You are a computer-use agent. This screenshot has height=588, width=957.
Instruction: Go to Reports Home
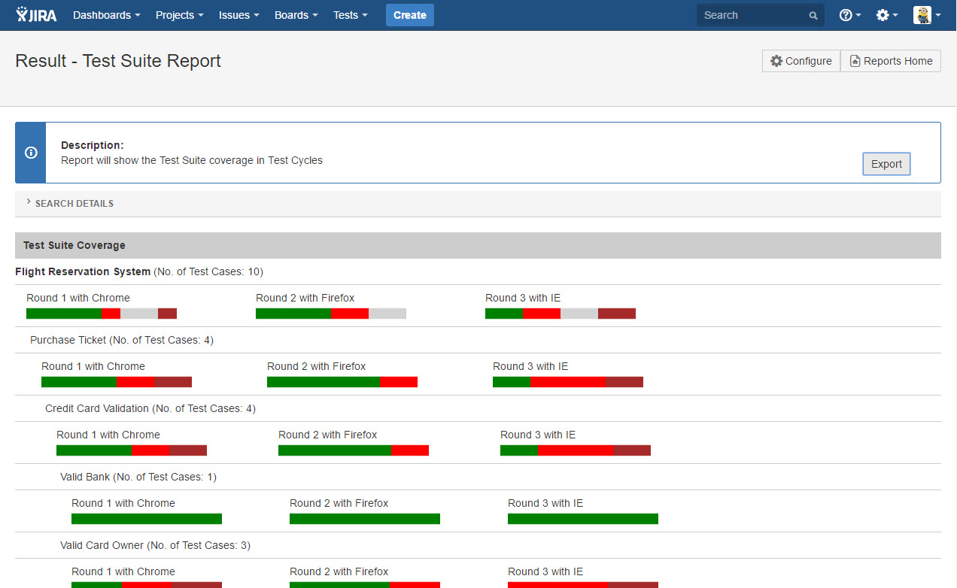[891, 61]
